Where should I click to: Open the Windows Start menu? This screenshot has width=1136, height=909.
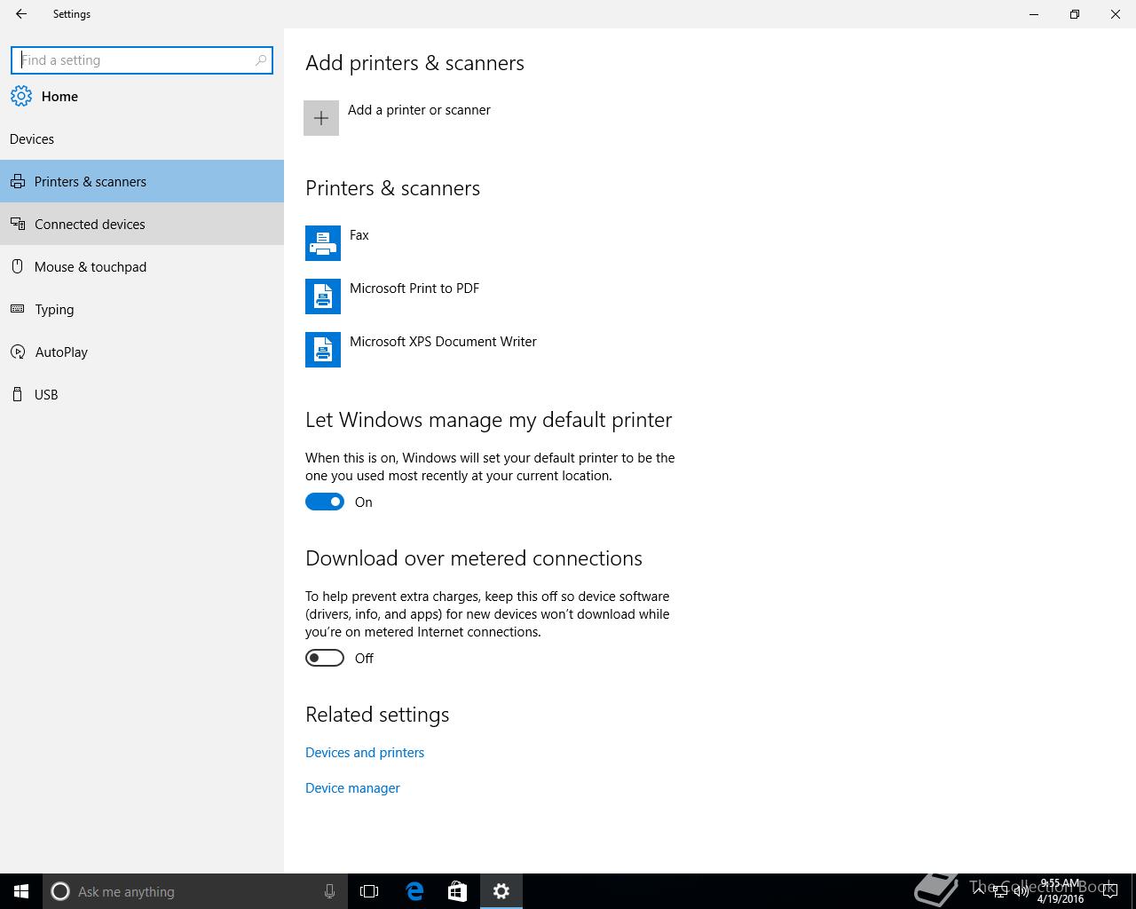[21, 891]
